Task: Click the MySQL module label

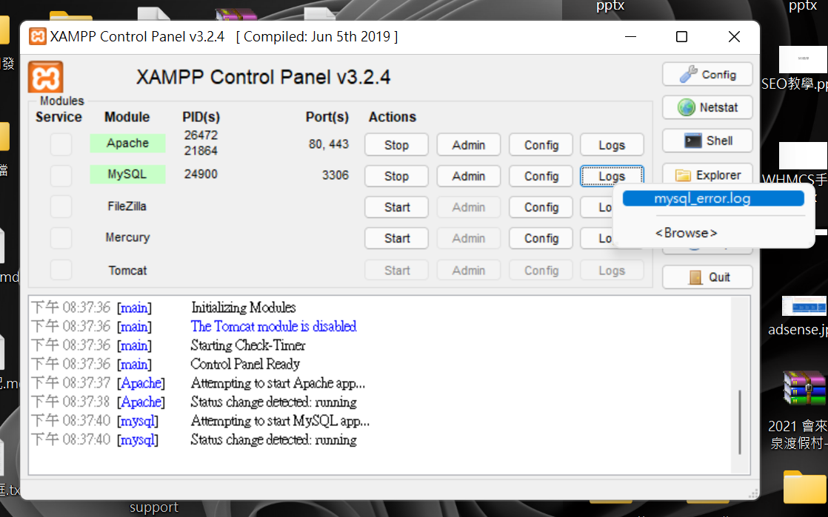Action: (x=127, y=174)
